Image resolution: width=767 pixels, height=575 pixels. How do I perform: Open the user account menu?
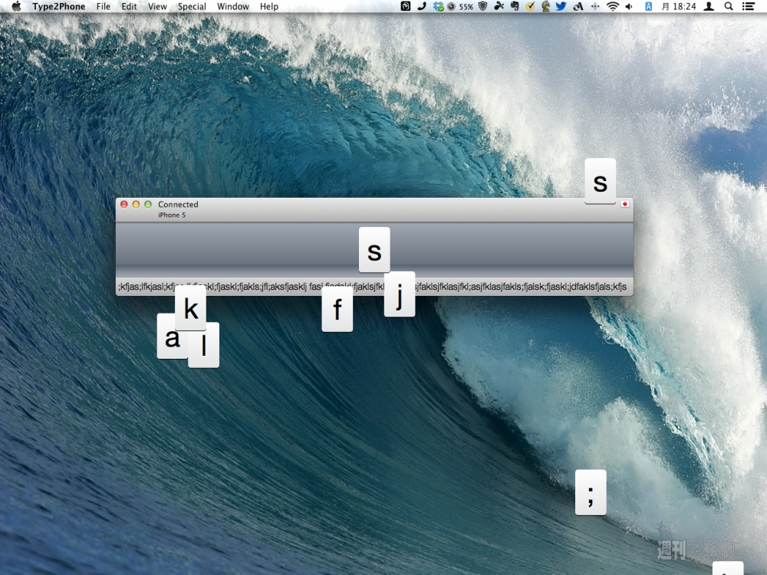click(709, 6)
